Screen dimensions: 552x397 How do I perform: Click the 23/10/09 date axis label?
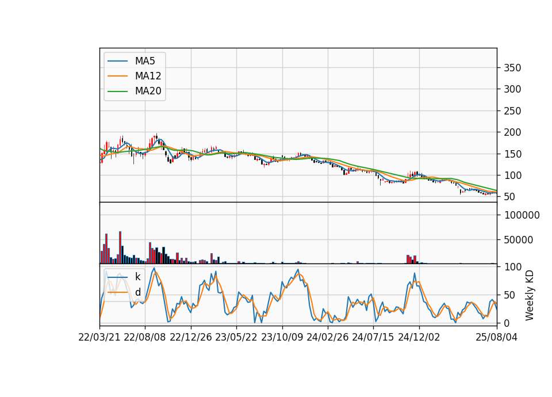(282, 337)
